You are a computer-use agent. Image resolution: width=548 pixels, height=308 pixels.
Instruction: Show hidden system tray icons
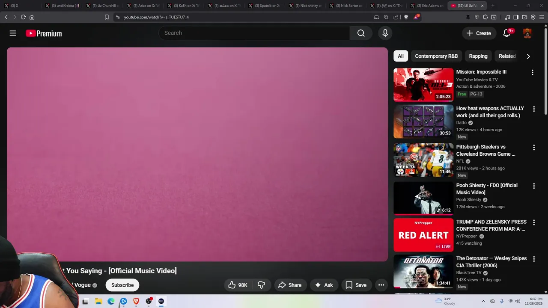click(483, 301)
